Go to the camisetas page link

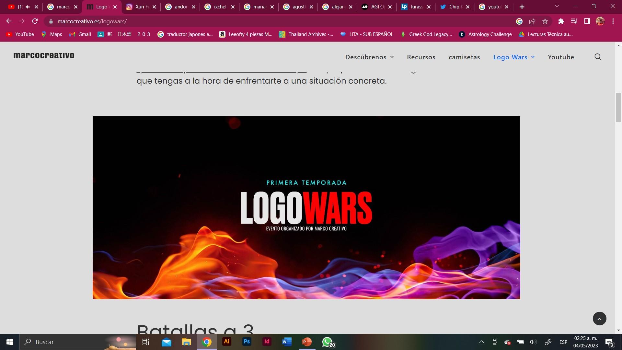coord(464,57)
